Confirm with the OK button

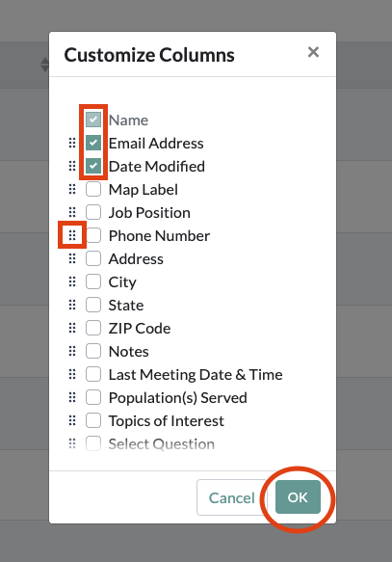tap(298, 497)
